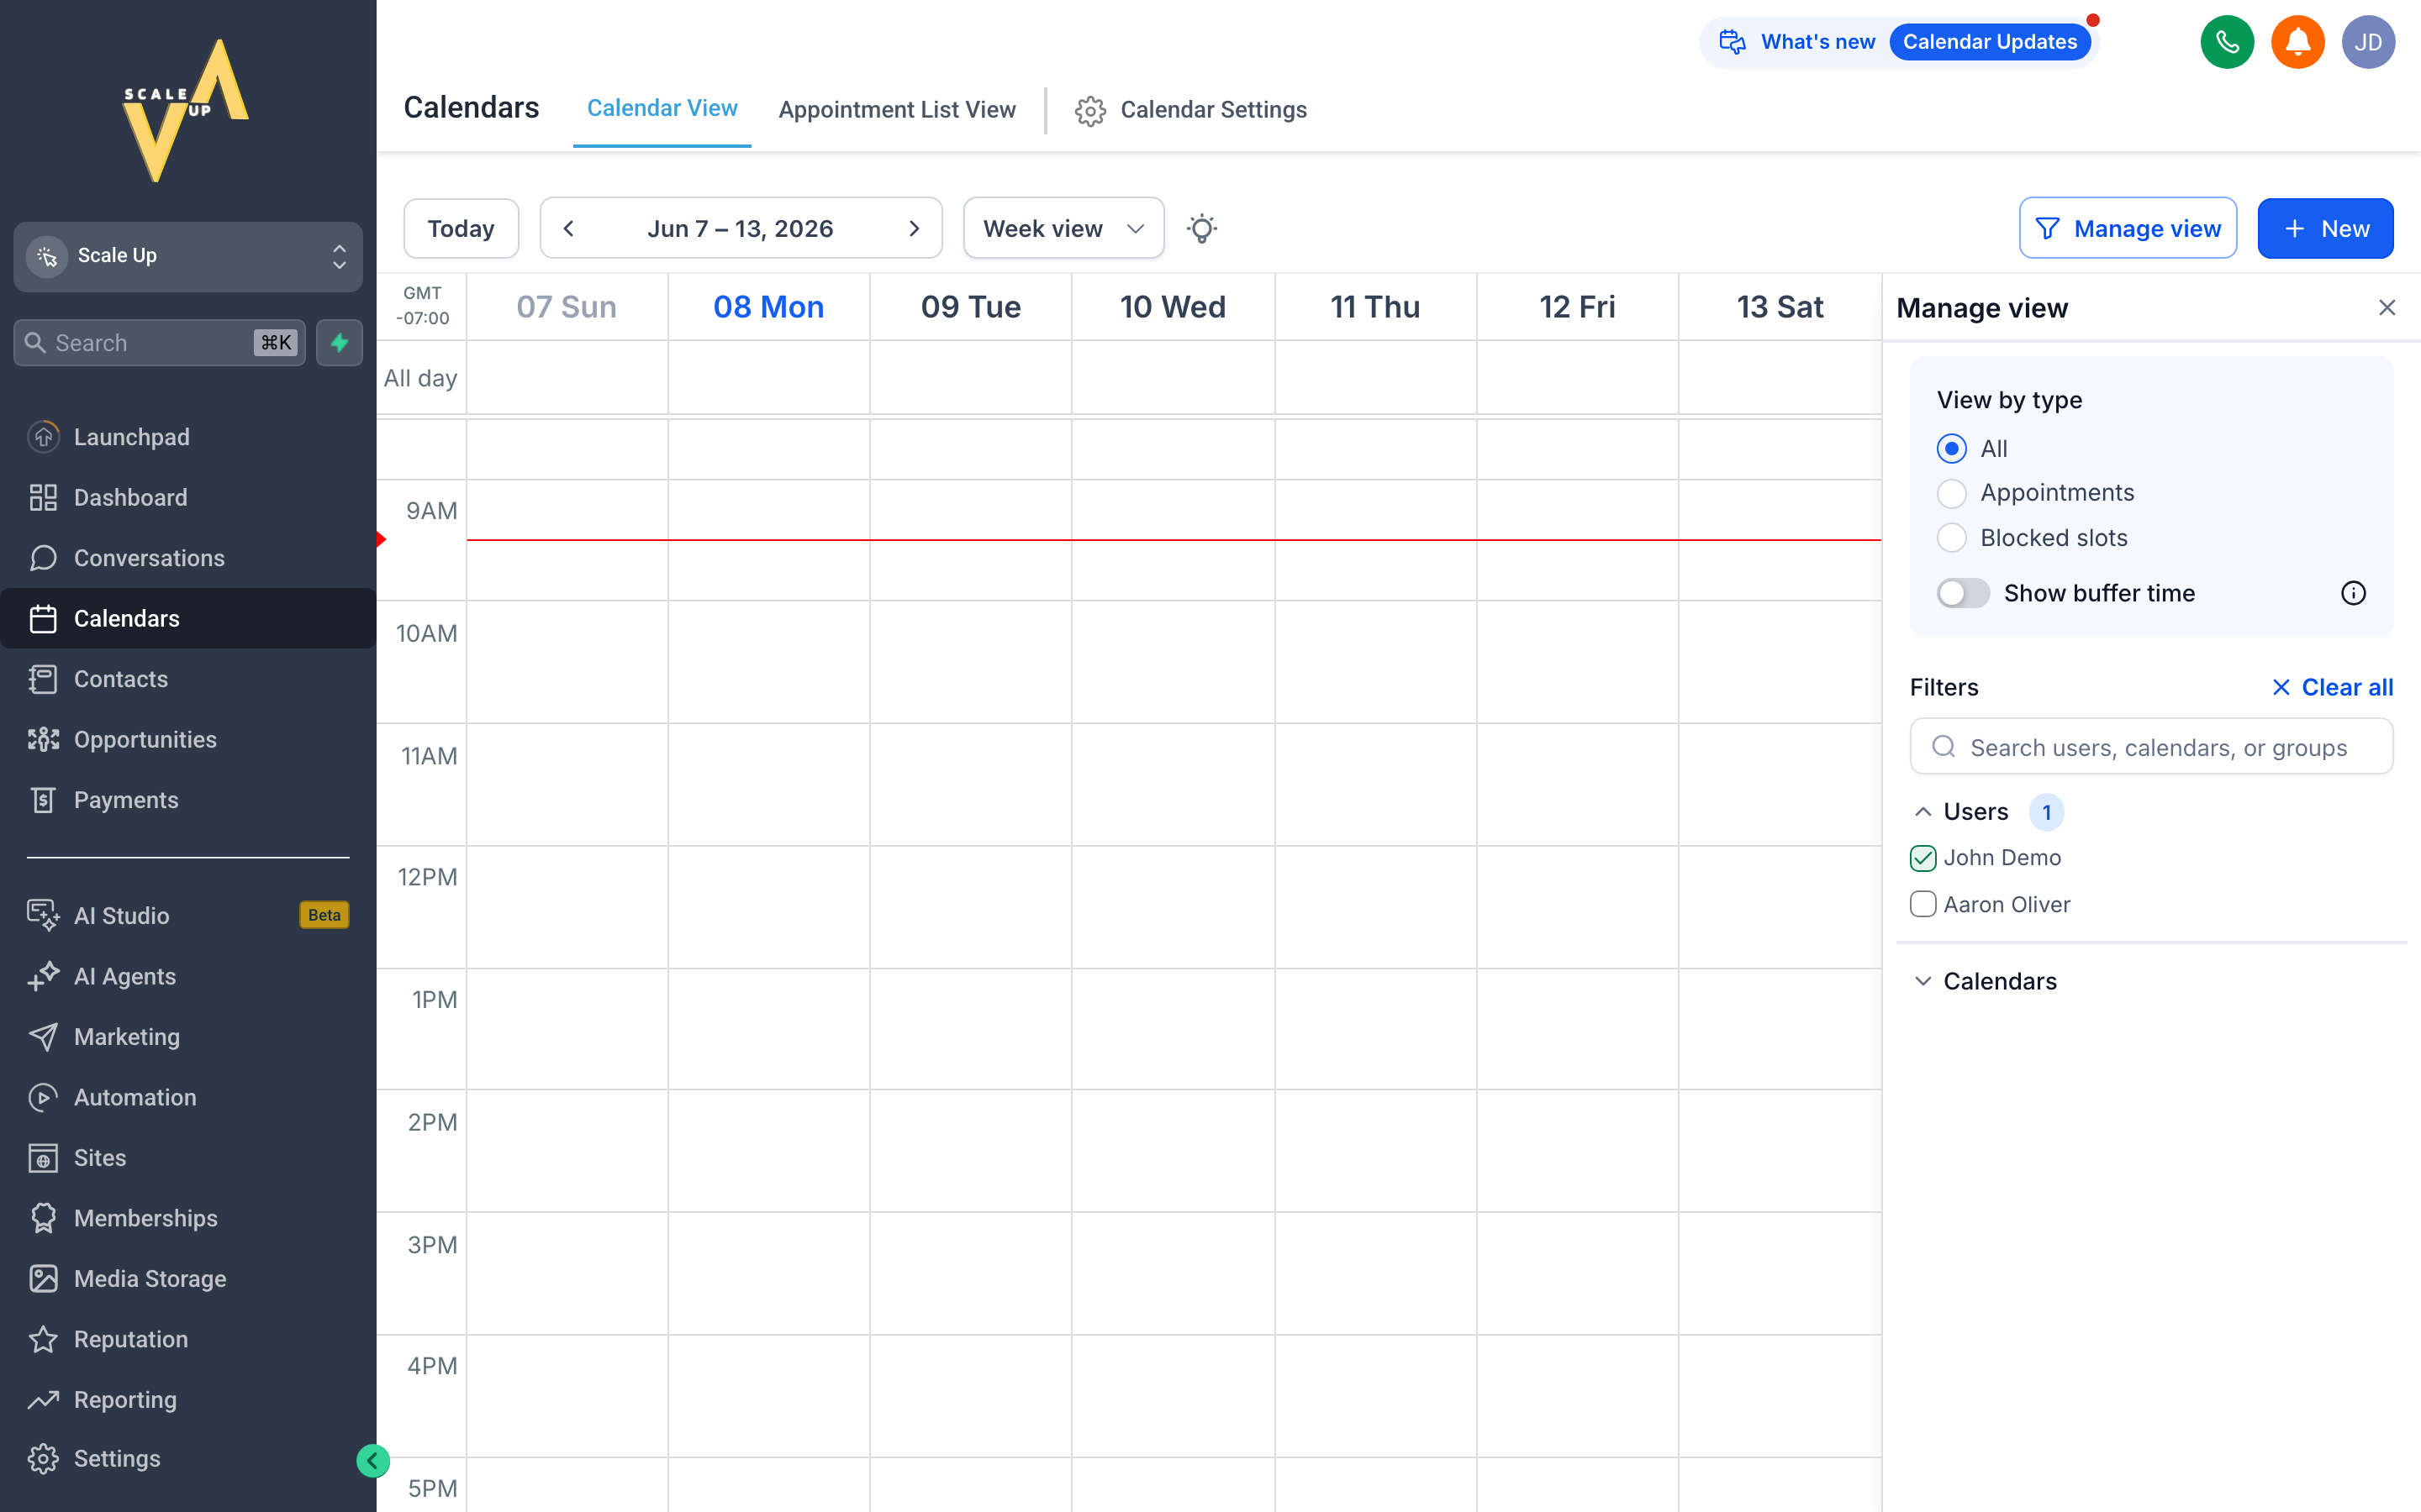Toggle Show buffer time switch
Viewport: 2421px width, 1512px height.
(1963, 593)
